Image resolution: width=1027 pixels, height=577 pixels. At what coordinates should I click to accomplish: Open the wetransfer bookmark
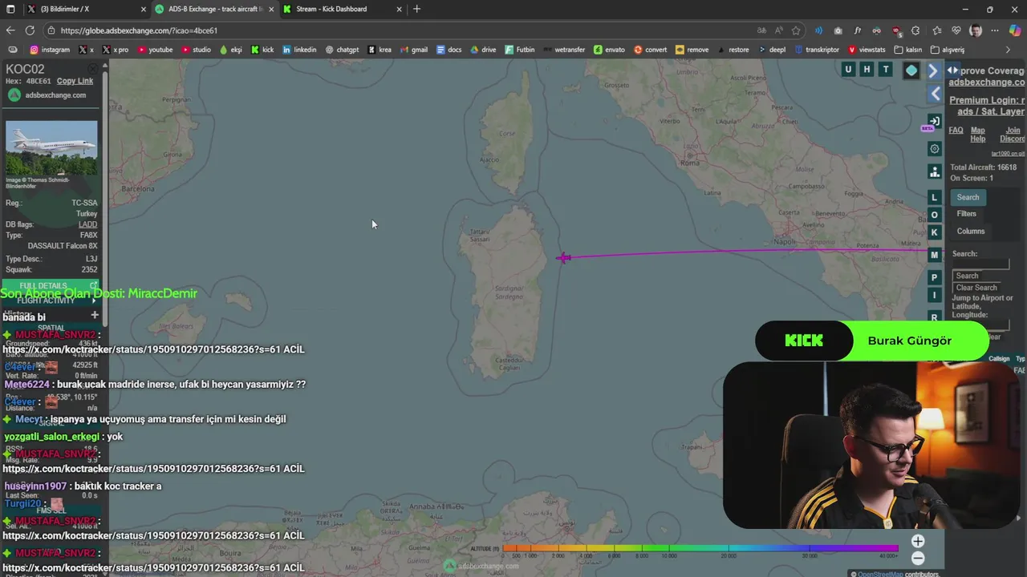563,50
